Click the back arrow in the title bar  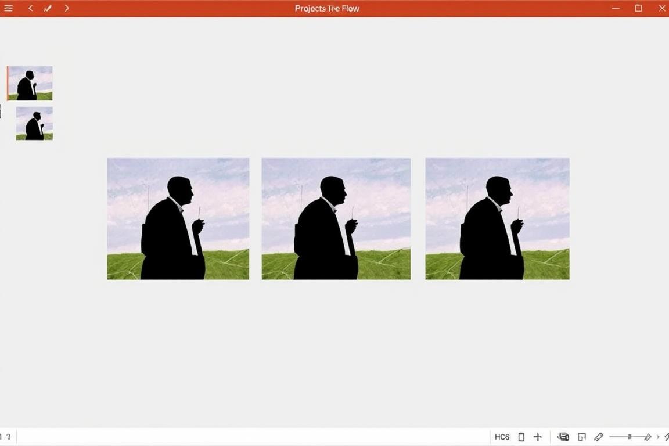click(x=30, y=8)
